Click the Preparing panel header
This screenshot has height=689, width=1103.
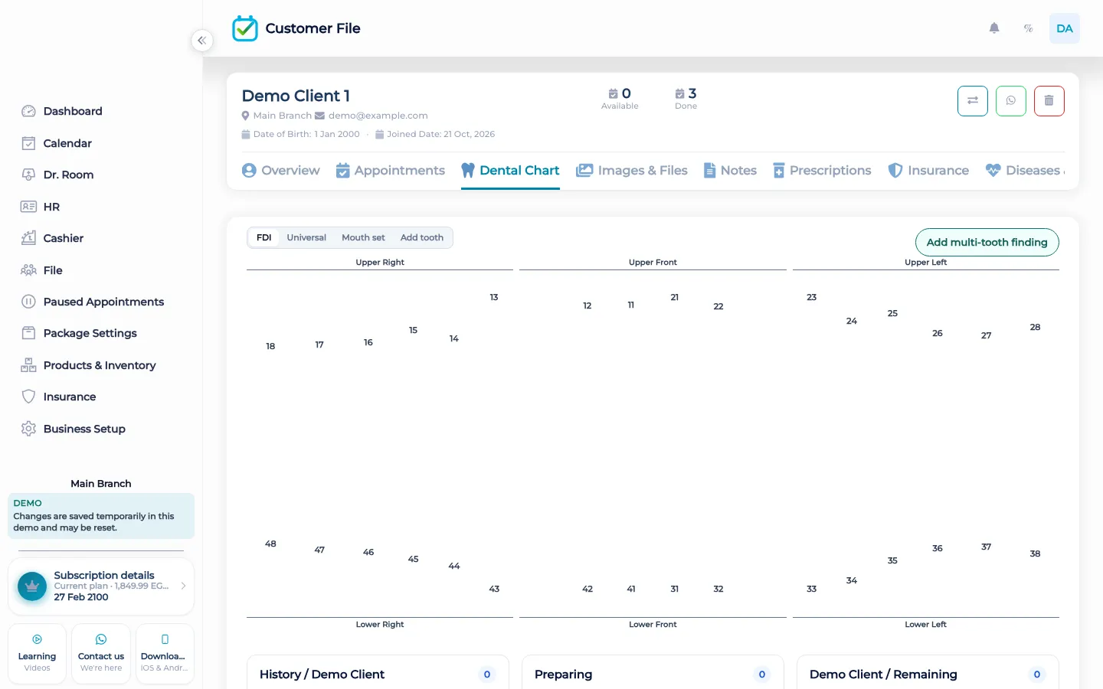point(653,674)
